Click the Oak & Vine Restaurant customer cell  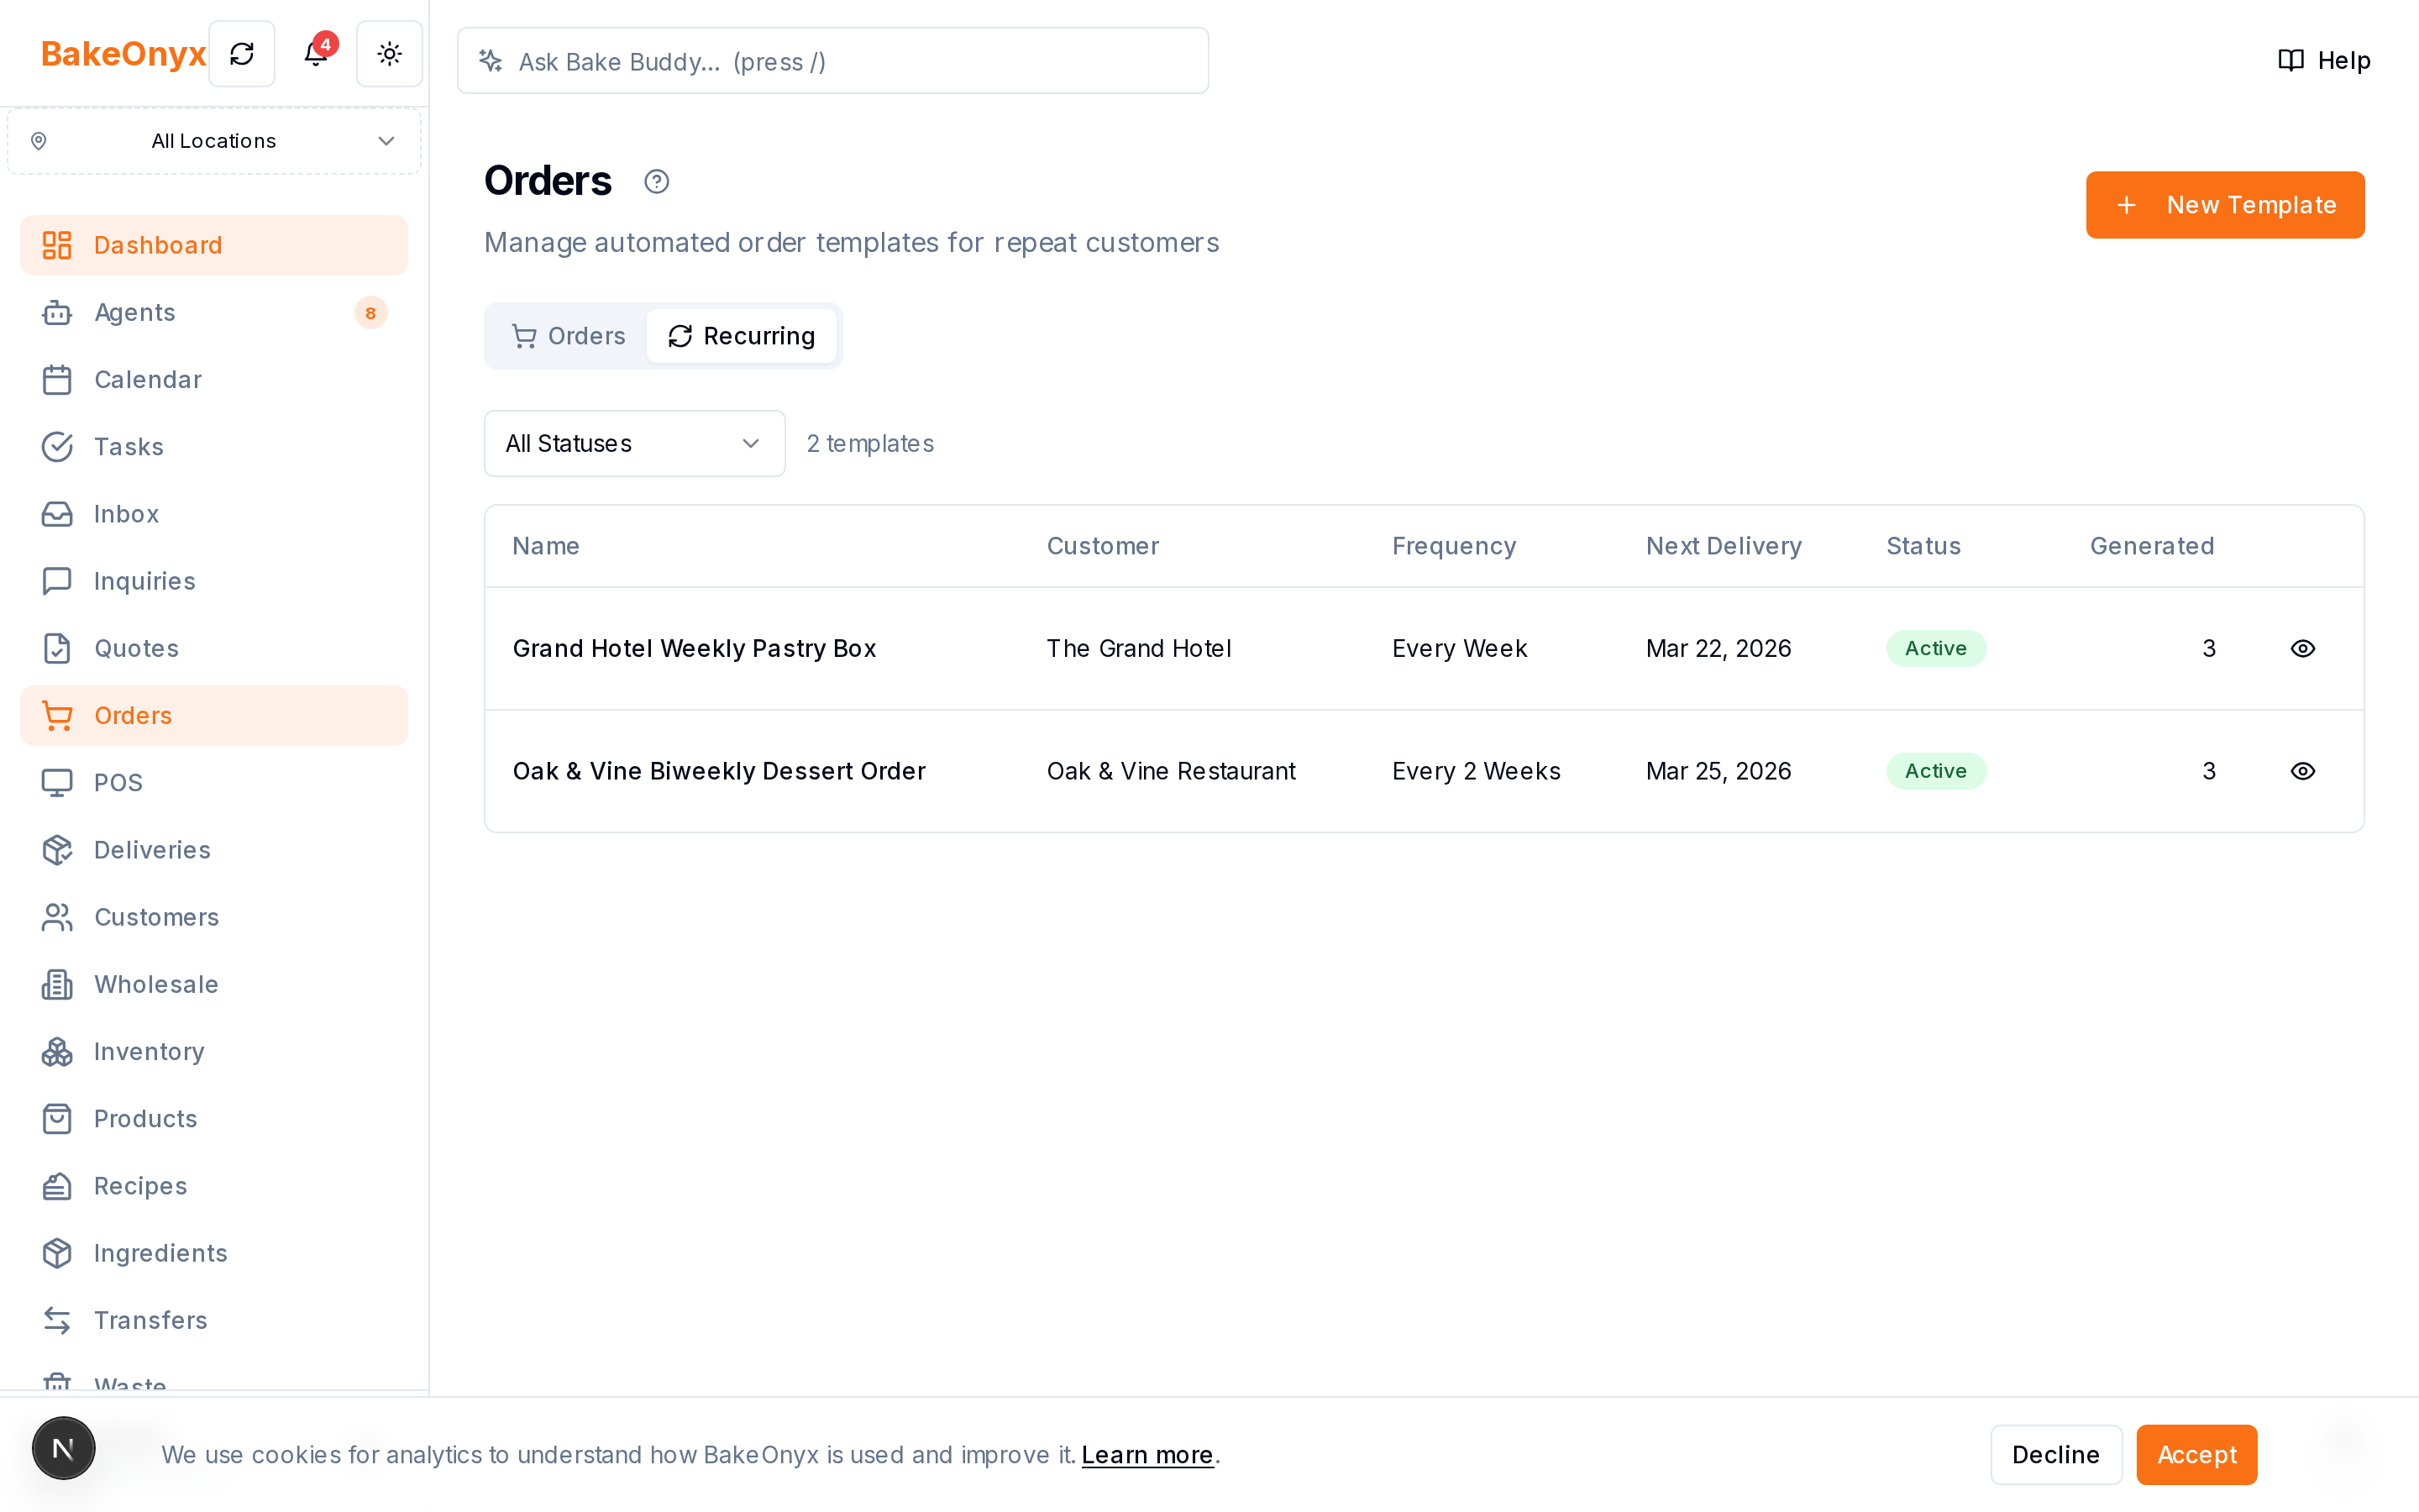coord(1171,771)
